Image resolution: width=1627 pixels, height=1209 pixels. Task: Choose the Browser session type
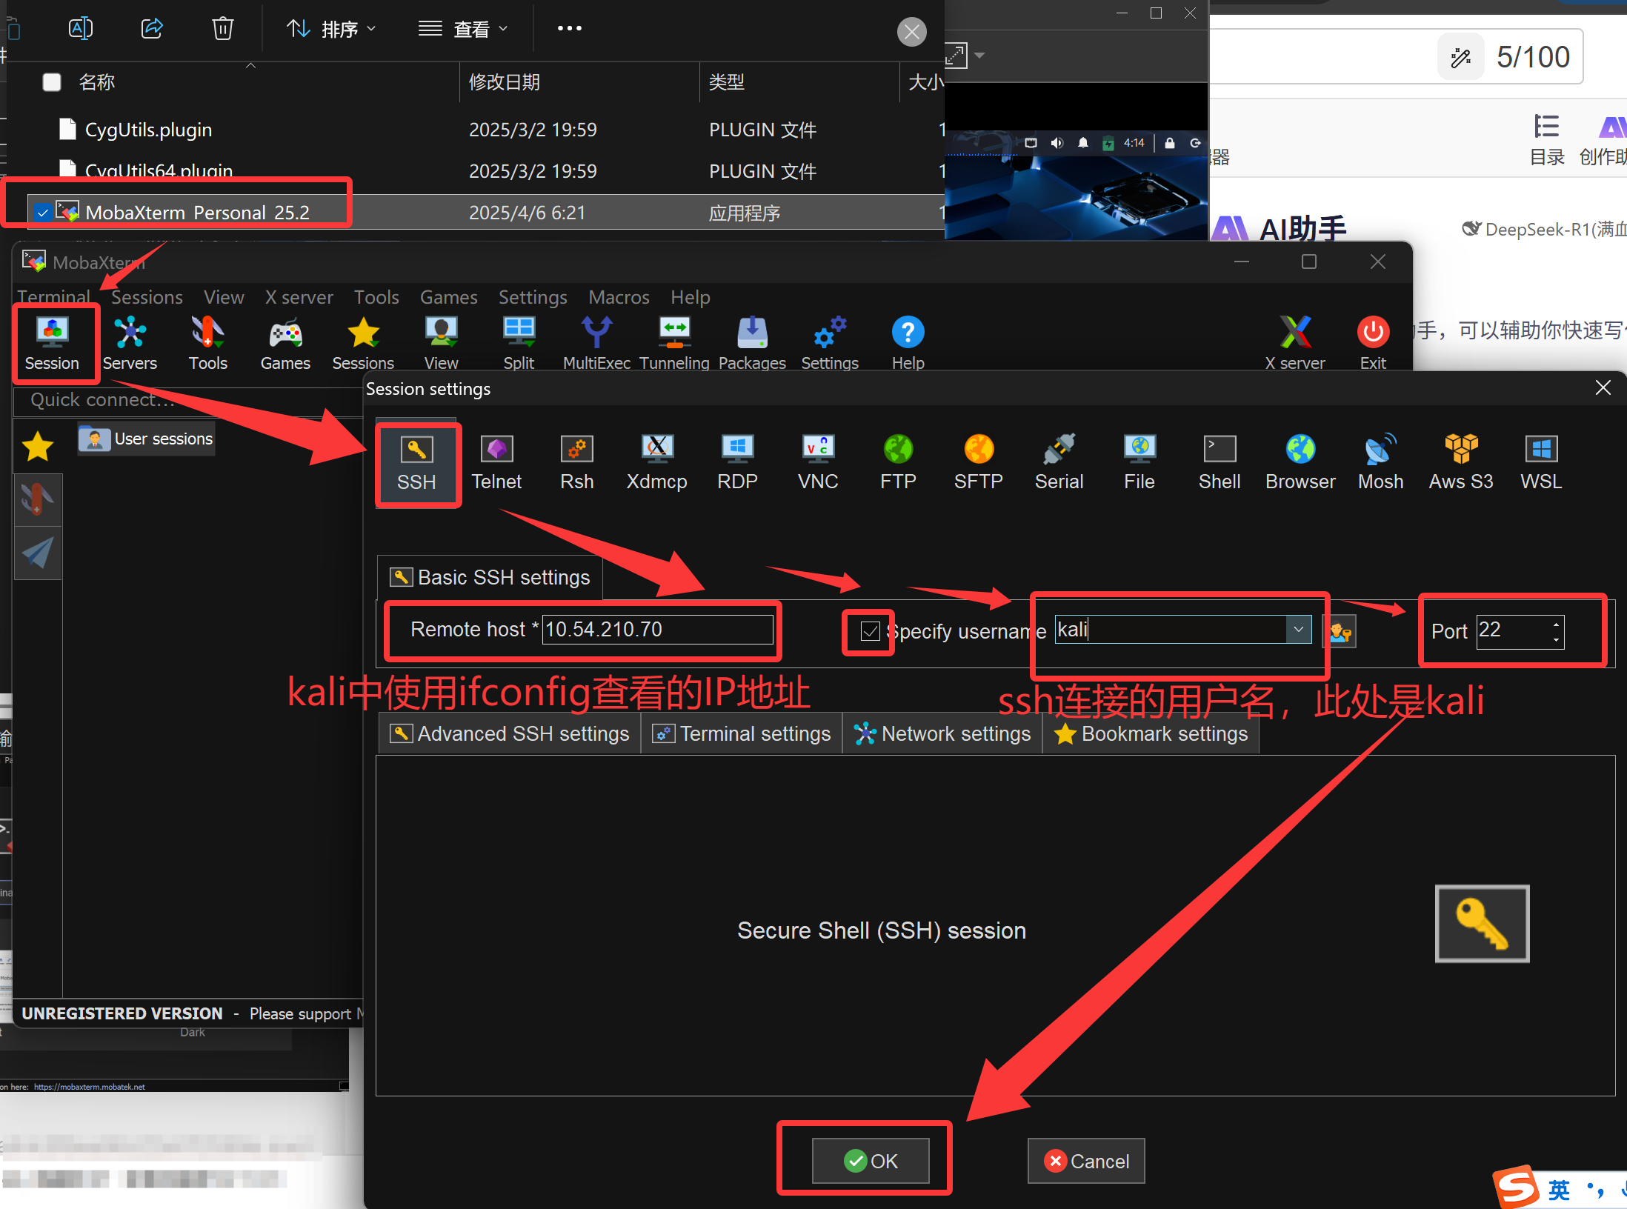pyautogui.click(x=1300, y=464)
